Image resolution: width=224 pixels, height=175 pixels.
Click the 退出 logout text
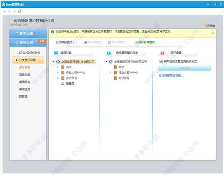coord(212,26)
